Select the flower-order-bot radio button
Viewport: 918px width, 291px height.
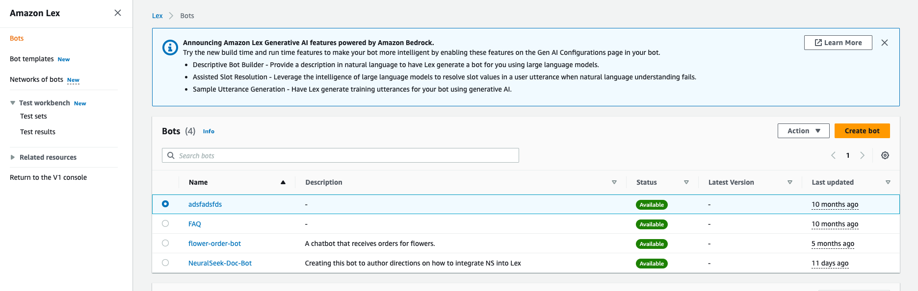coord(165,243)
